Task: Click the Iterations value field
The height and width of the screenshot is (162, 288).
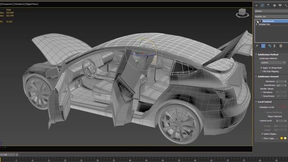Action: (x=280, y=81)
